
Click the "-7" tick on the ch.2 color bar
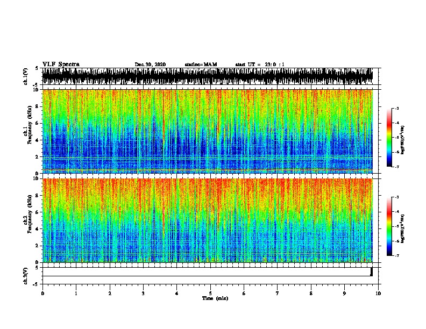coord(397,256)
